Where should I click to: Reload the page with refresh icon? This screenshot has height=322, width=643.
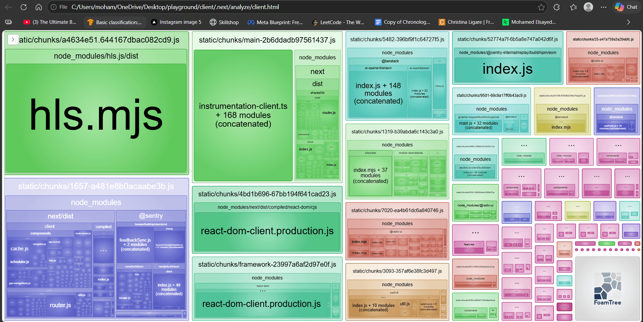(23, 7)
